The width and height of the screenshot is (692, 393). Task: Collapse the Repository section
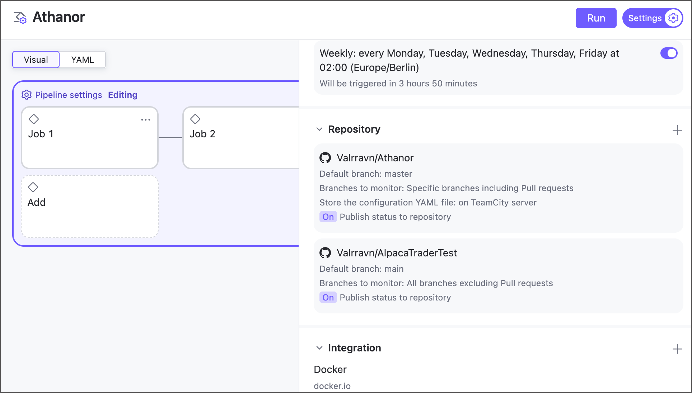(319, 129)
